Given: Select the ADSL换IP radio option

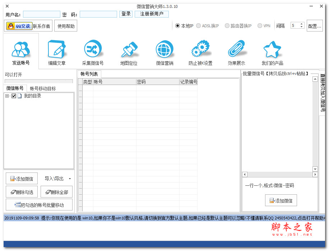Looking at the screenshot, I should [x=198, y=26].
